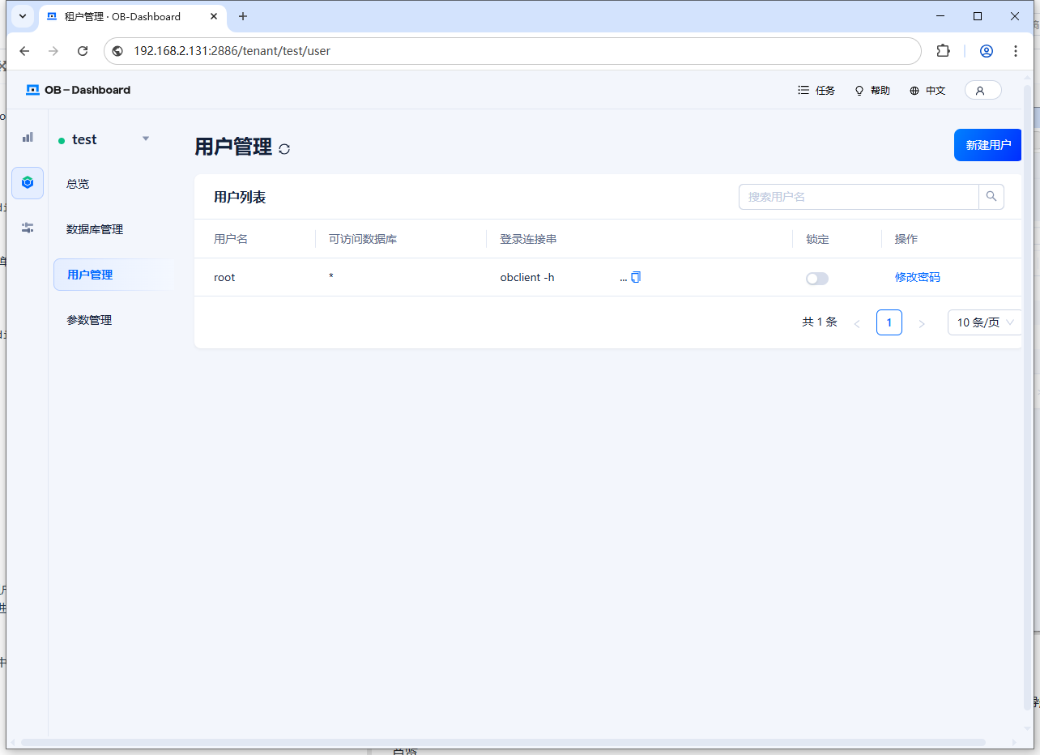The image size is (1040, 755).
Task: Expand the test tenant selector dropdown
Action: tap(146, 139)
